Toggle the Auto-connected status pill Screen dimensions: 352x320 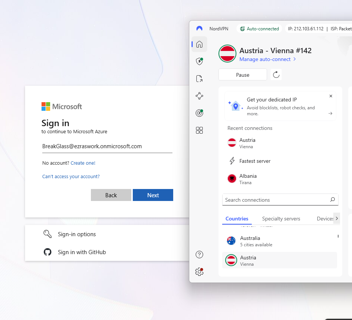pyautogui.click(x=259, y=28)
